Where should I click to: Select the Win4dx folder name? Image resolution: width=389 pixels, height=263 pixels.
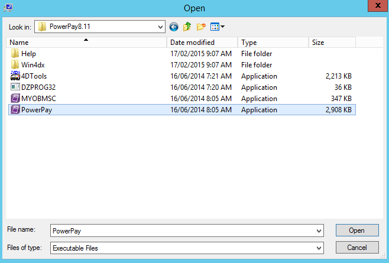[x=33, y=65]
